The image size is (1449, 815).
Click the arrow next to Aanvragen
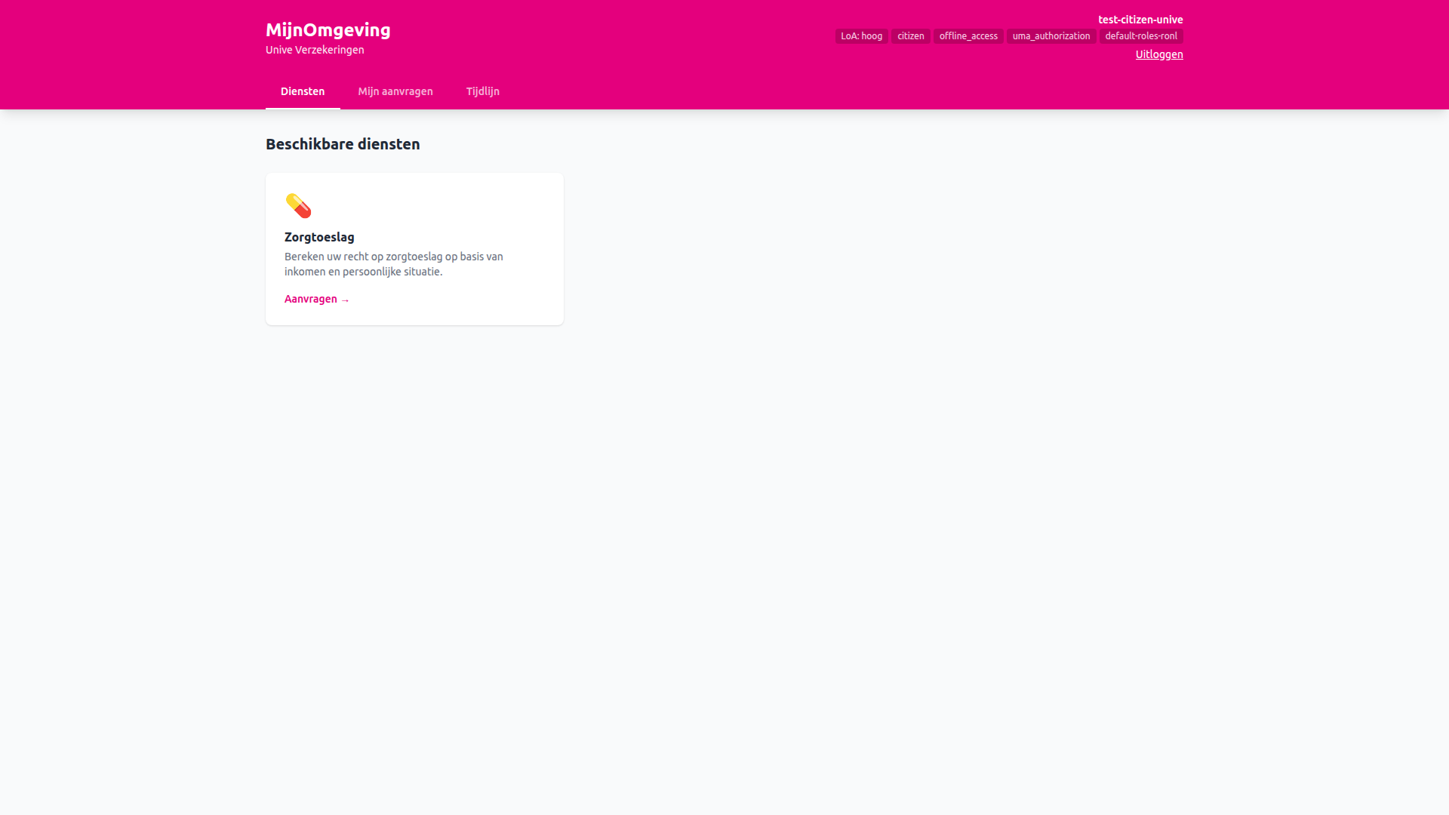pos(346,300)
